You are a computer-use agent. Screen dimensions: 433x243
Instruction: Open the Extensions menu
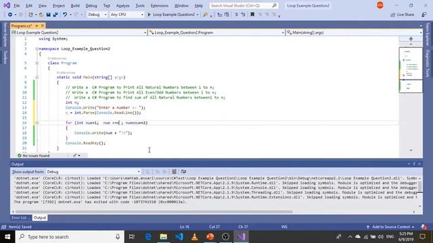pos(160,5)
